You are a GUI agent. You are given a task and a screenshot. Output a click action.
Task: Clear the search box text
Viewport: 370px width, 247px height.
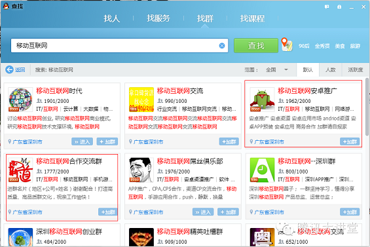click(222, 46)
